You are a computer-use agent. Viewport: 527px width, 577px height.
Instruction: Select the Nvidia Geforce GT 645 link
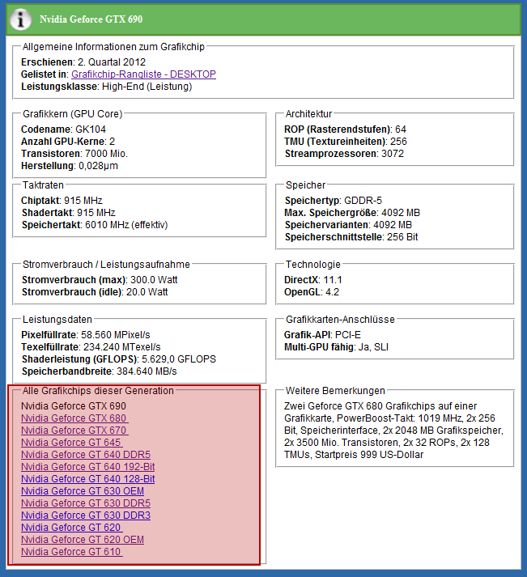click(71, 443)
